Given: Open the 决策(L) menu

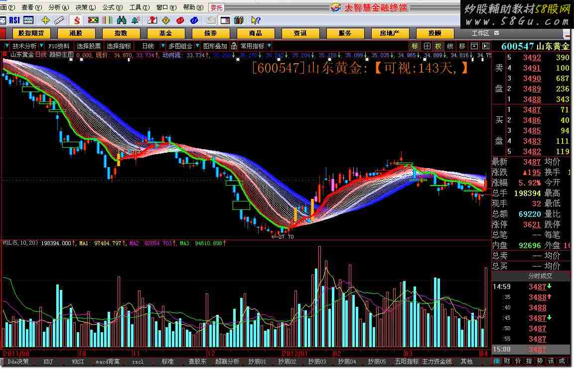Looking at the screenshot, I should (x=86, y=7).
